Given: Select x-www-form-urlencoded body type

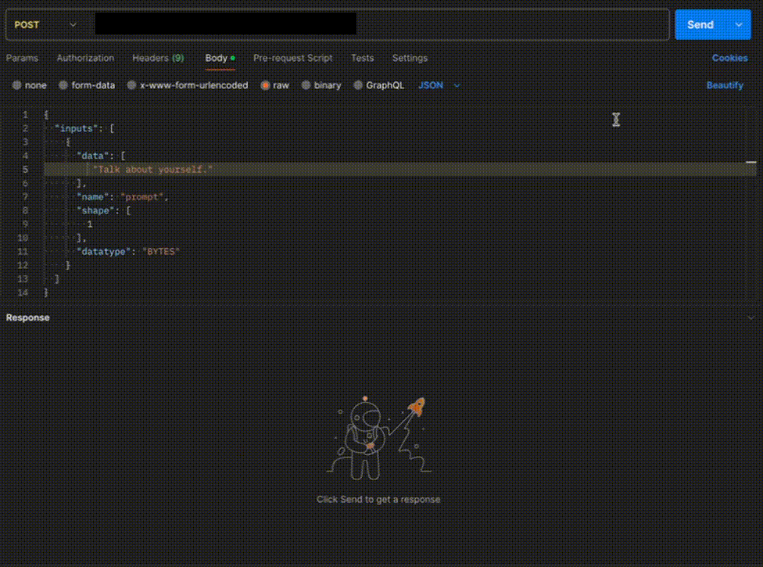Looking at the screenshot, I should point(133,85).
